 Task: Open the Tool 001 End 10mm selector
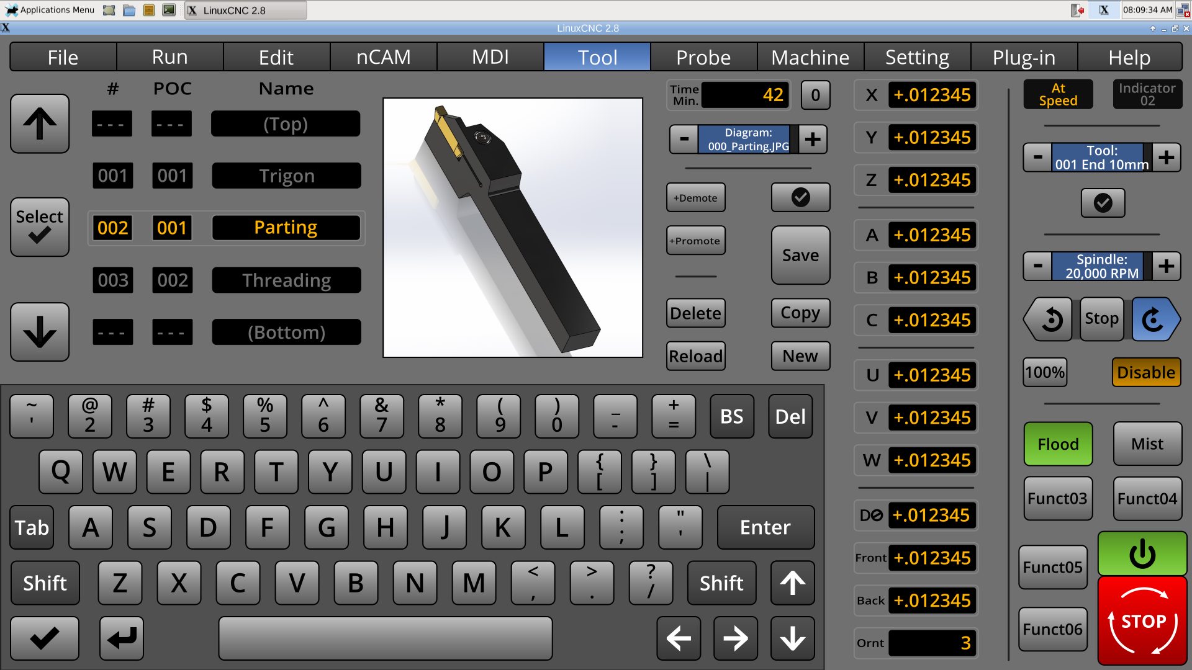pos(1102,158)
